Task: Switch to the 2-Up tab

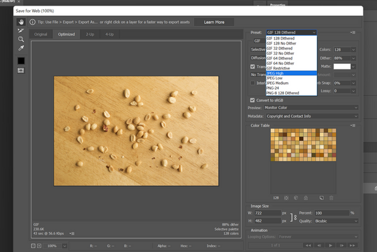Action: [x=90, y=34]
